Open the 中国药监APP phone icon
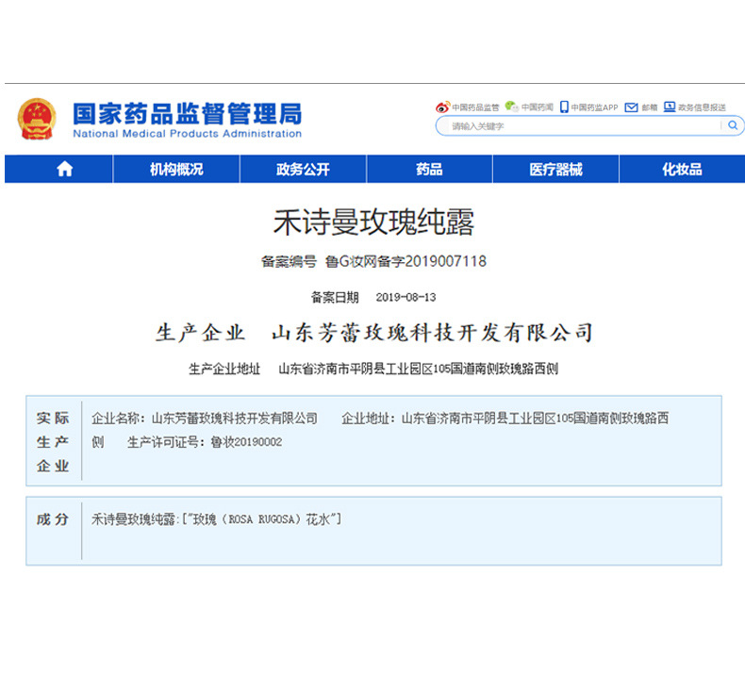Screen dimensions: 745x674 tap(564, 107)
